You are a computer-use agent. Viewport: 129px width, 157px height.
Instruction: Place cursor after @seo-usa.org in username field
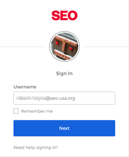point(75,98)
